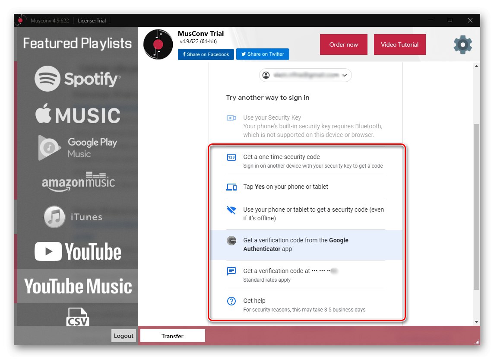Choose Get a one-time security code
Viewport: 494px width, 359px height.
[x=306, y=161]
